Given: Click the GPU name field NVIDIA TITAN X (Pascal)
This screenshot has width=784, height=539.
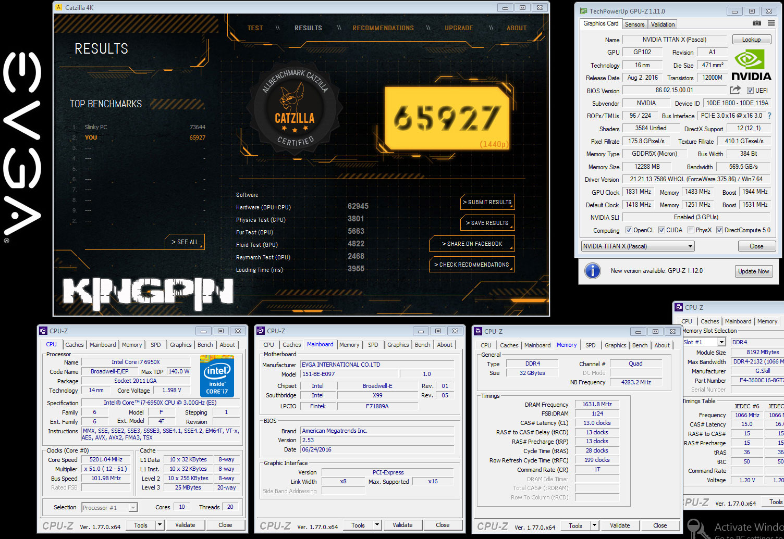Looking at the screenshot, I should tap(675, 40).
